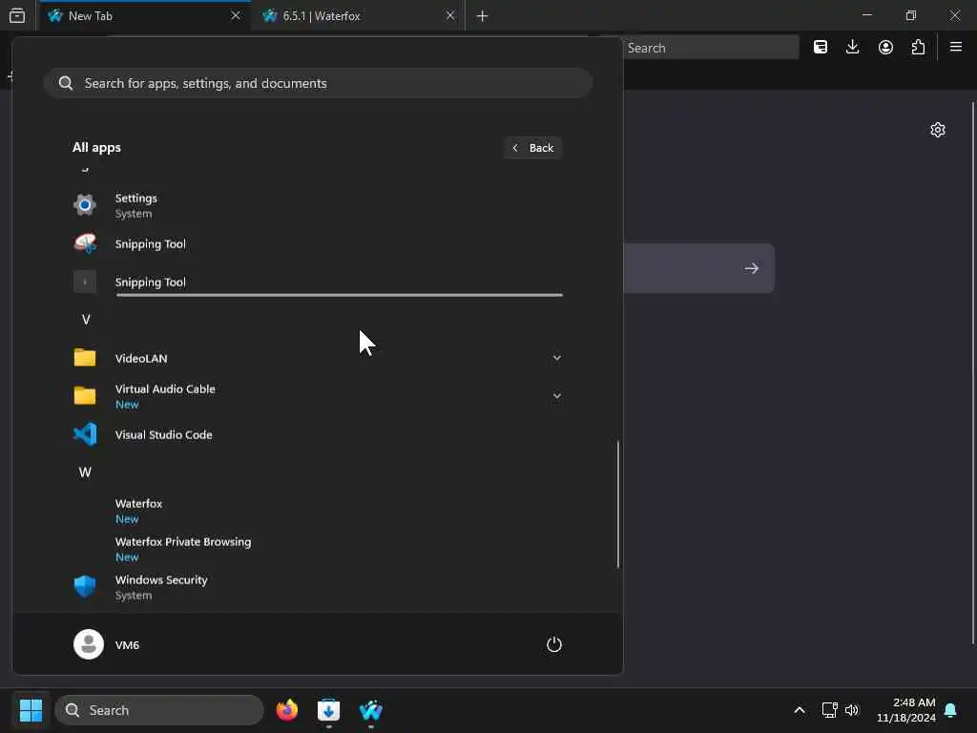
Task: Open a new browser tab with plus button
Action: click(482, 15)
